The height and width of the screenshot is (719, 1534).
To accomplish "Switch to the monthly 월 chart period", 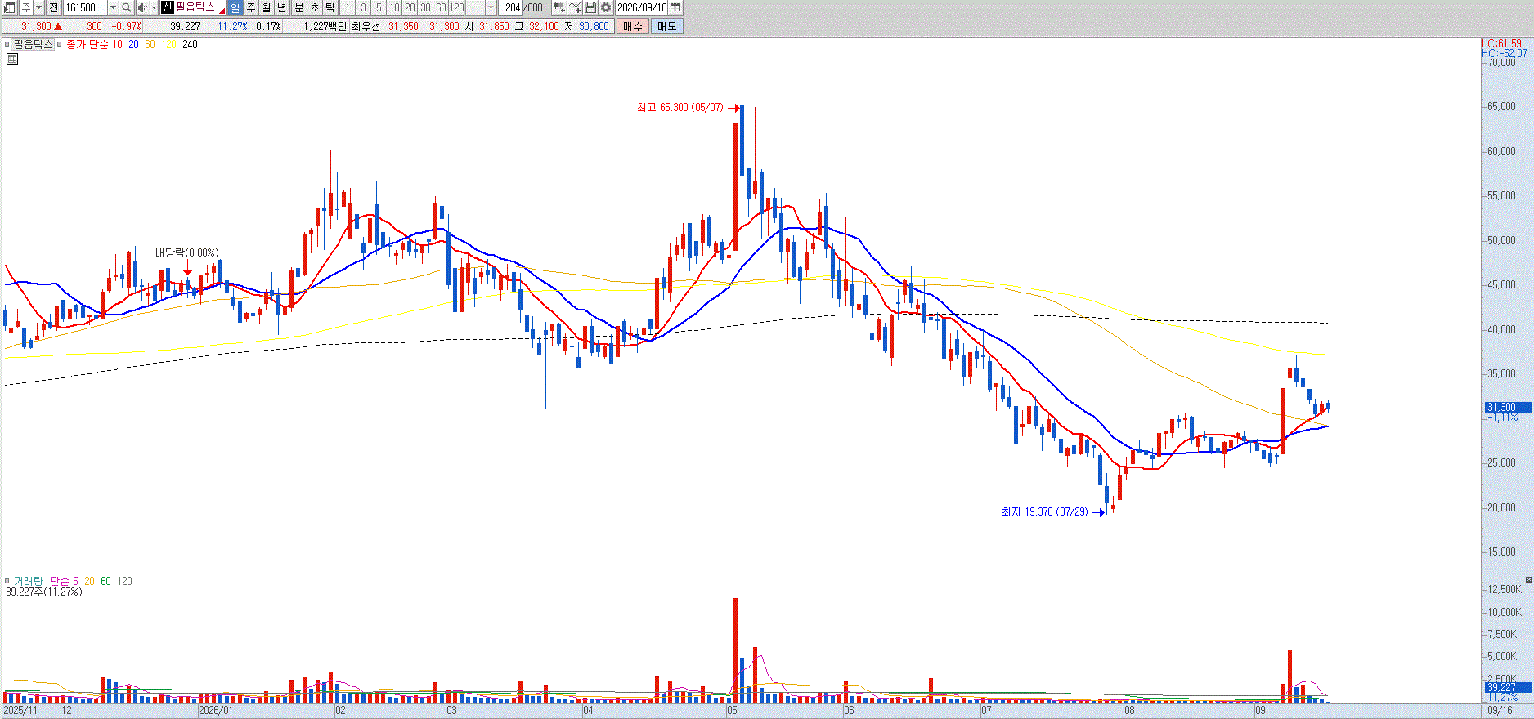I will tap(266, 7).
